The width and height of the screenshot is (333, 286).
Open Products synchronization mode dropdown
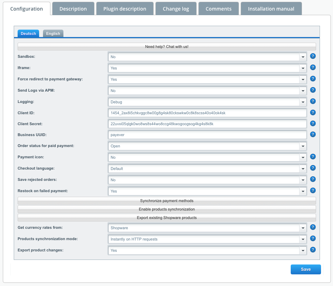303,239
